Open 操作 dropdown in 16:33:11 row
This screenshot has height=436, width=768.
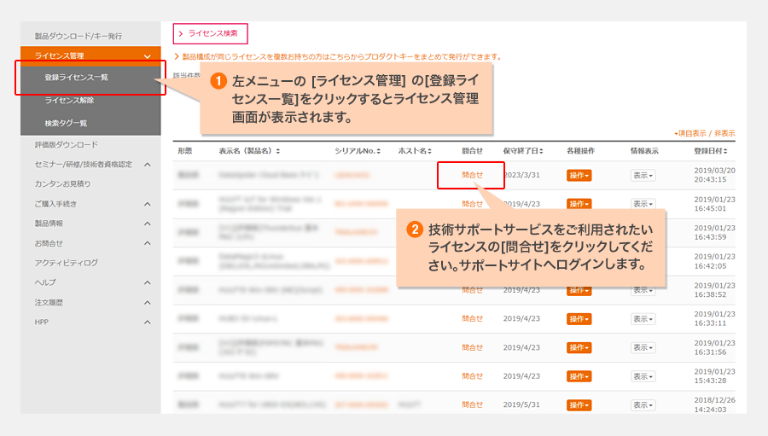coord(579,319)
